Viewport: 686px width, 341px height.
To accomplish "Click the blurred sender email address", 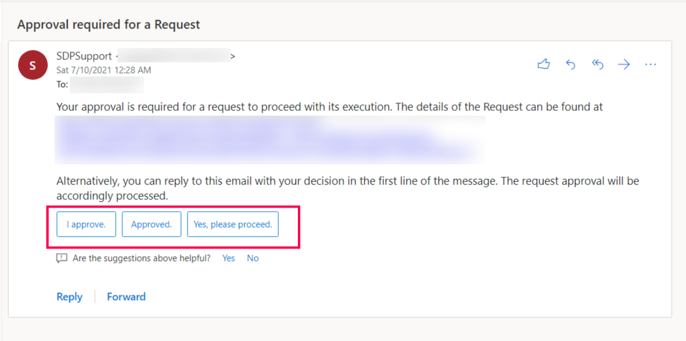I will pos(174,56).
